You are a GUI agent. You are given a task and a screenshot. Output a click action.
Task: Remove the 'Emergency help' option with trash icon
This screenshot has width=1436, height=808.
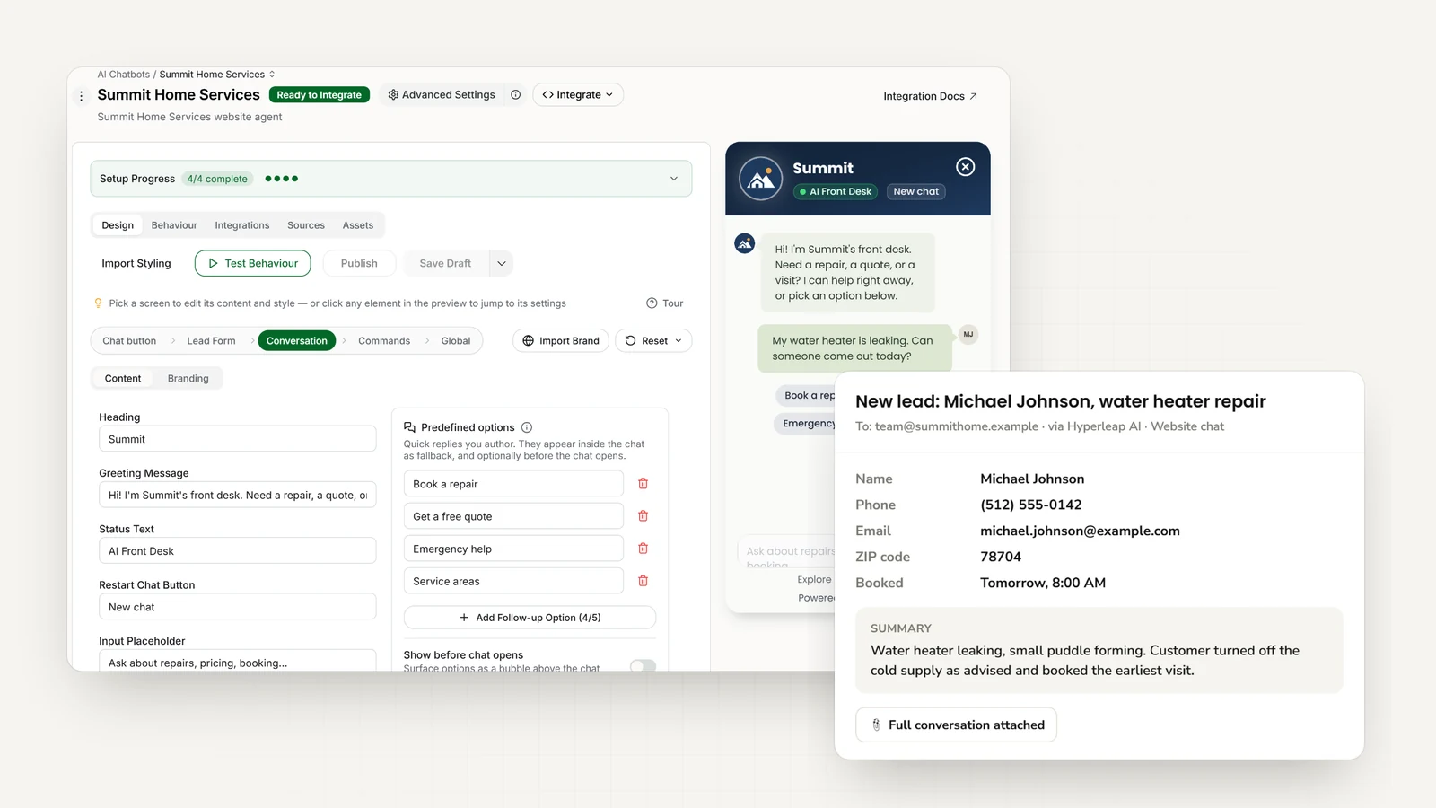[643, 549]
